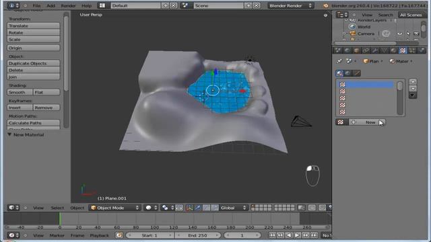Image resolution: width=431 pixels, height=242 pixels.
Task: Click the Blender logo icon in info header
Action: coord(326,5)
